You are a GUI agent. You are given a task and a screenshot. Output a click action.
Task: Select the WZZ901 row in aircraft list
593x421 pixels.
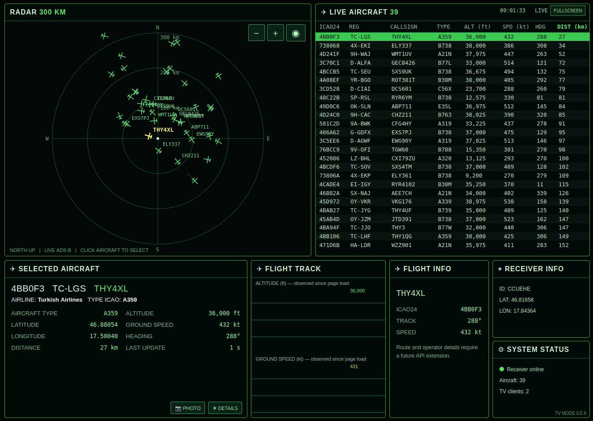coord(452,245)
